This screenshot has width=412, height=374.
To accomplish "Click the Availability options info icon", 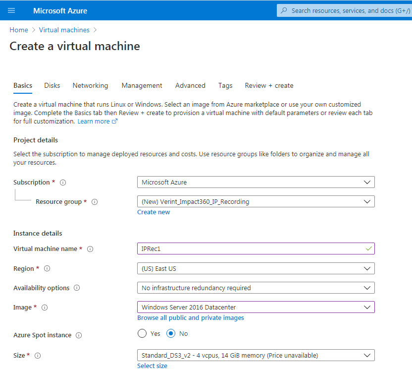I will pos(77,288).
